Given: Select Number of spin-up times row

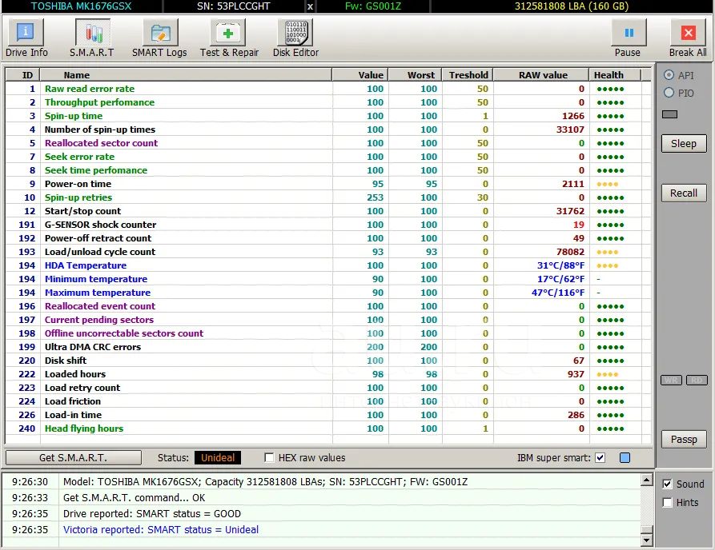Looking at the screenshot, I should [327, 130].
